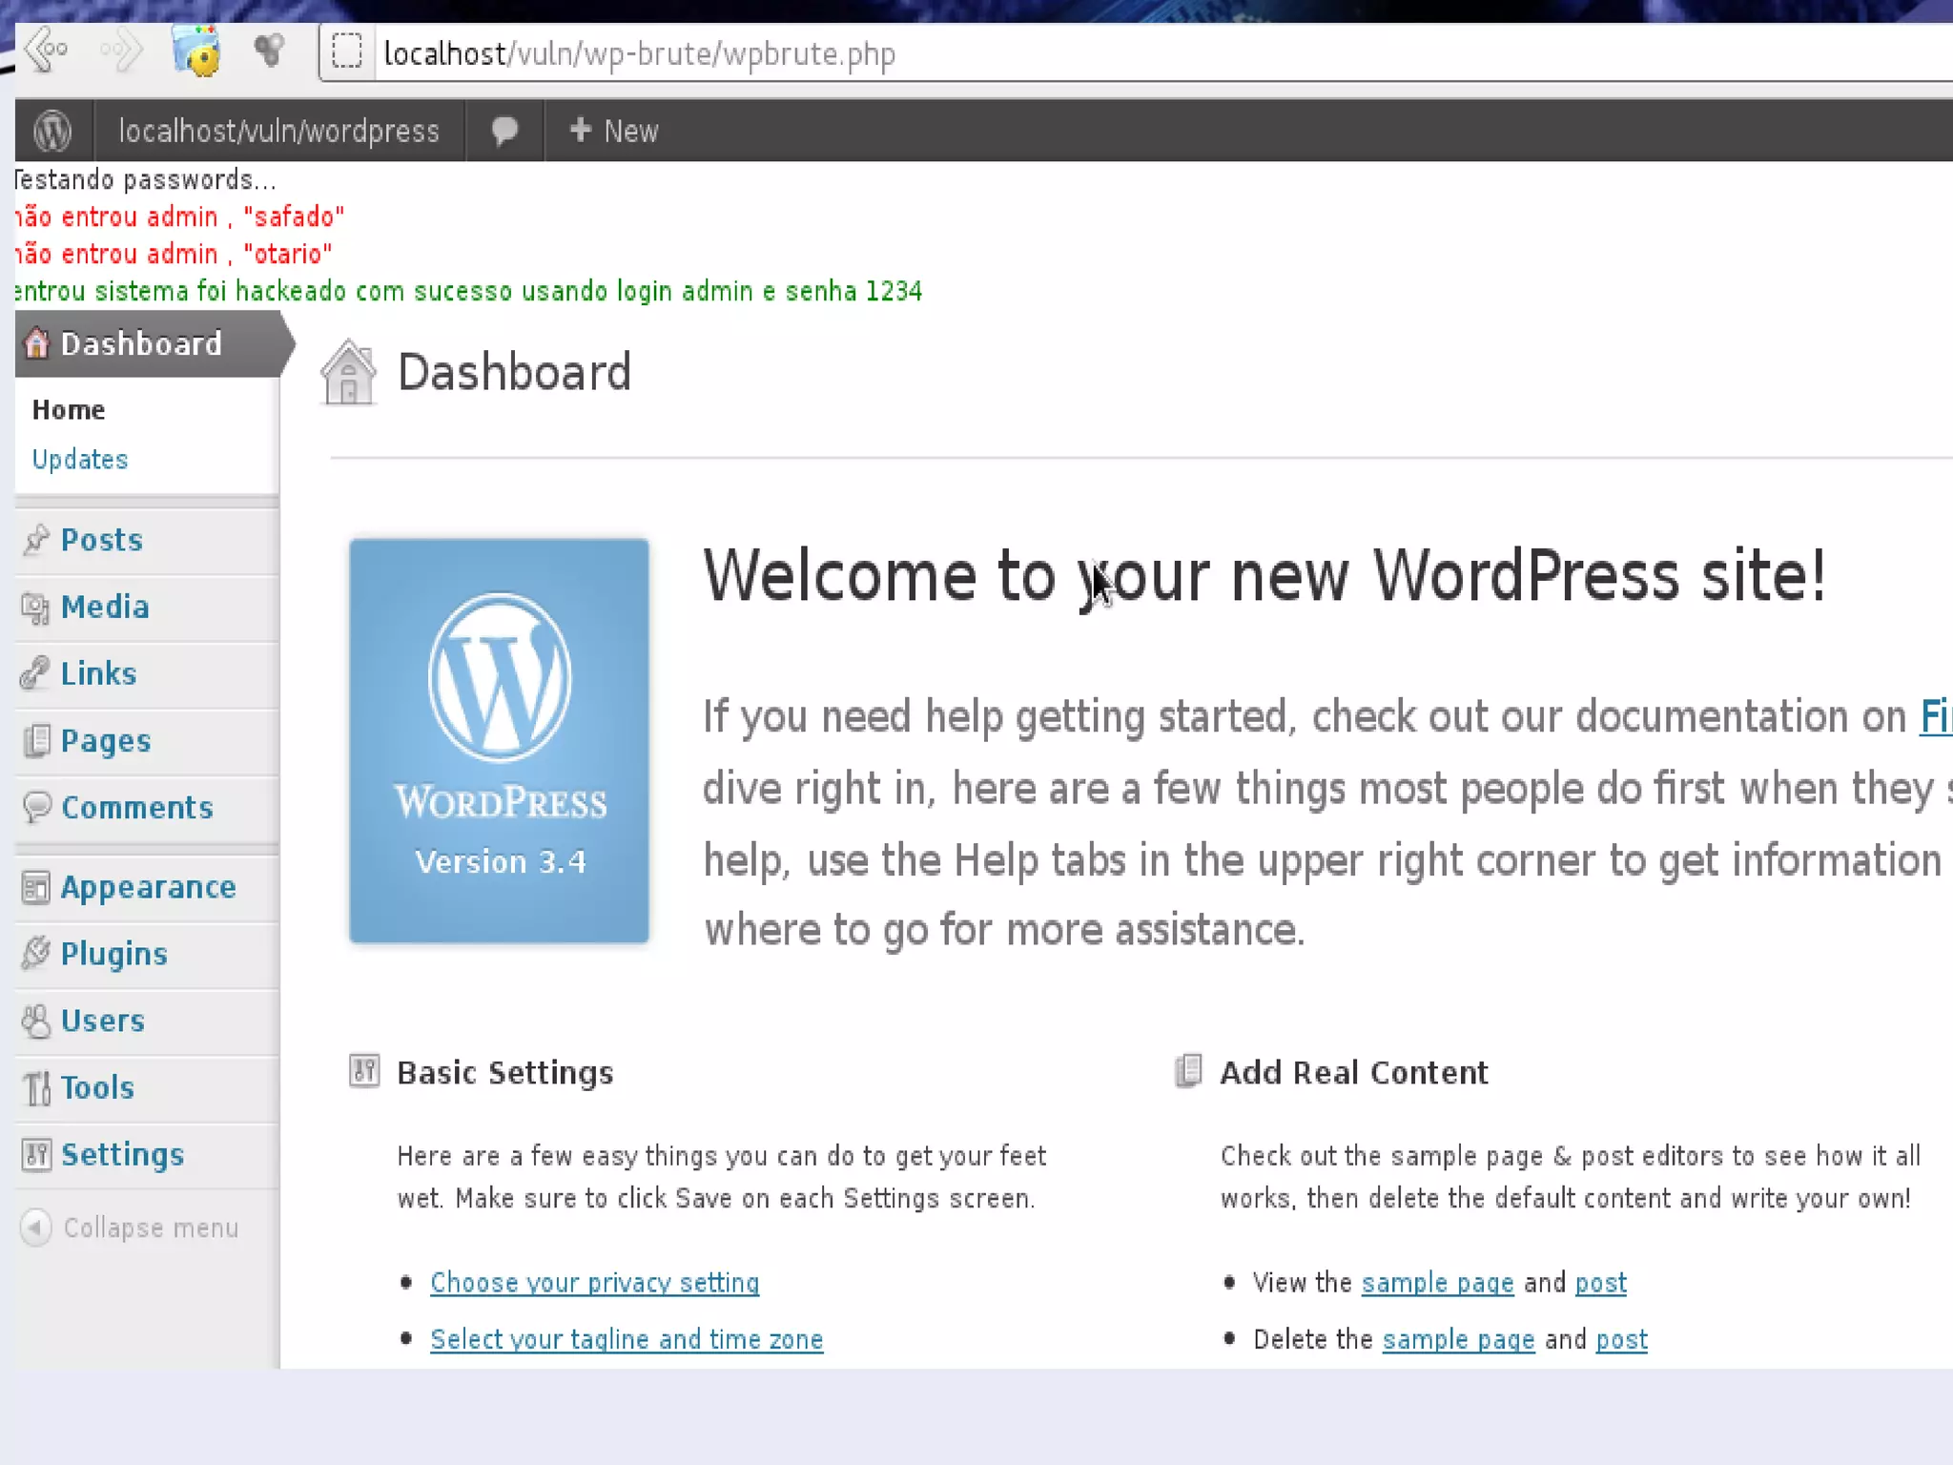Open the localhost/vuln/wordpress site menu
1953x1465 pixels.
pyautogui.click(x=278, y=131)
